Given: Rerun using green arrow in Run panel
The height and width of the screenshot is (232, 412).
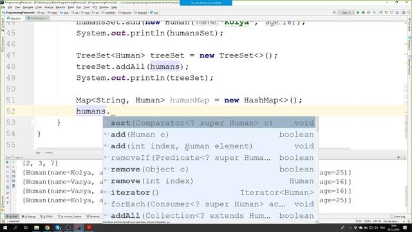Looking at the screenshot, I should click(7, 162).
